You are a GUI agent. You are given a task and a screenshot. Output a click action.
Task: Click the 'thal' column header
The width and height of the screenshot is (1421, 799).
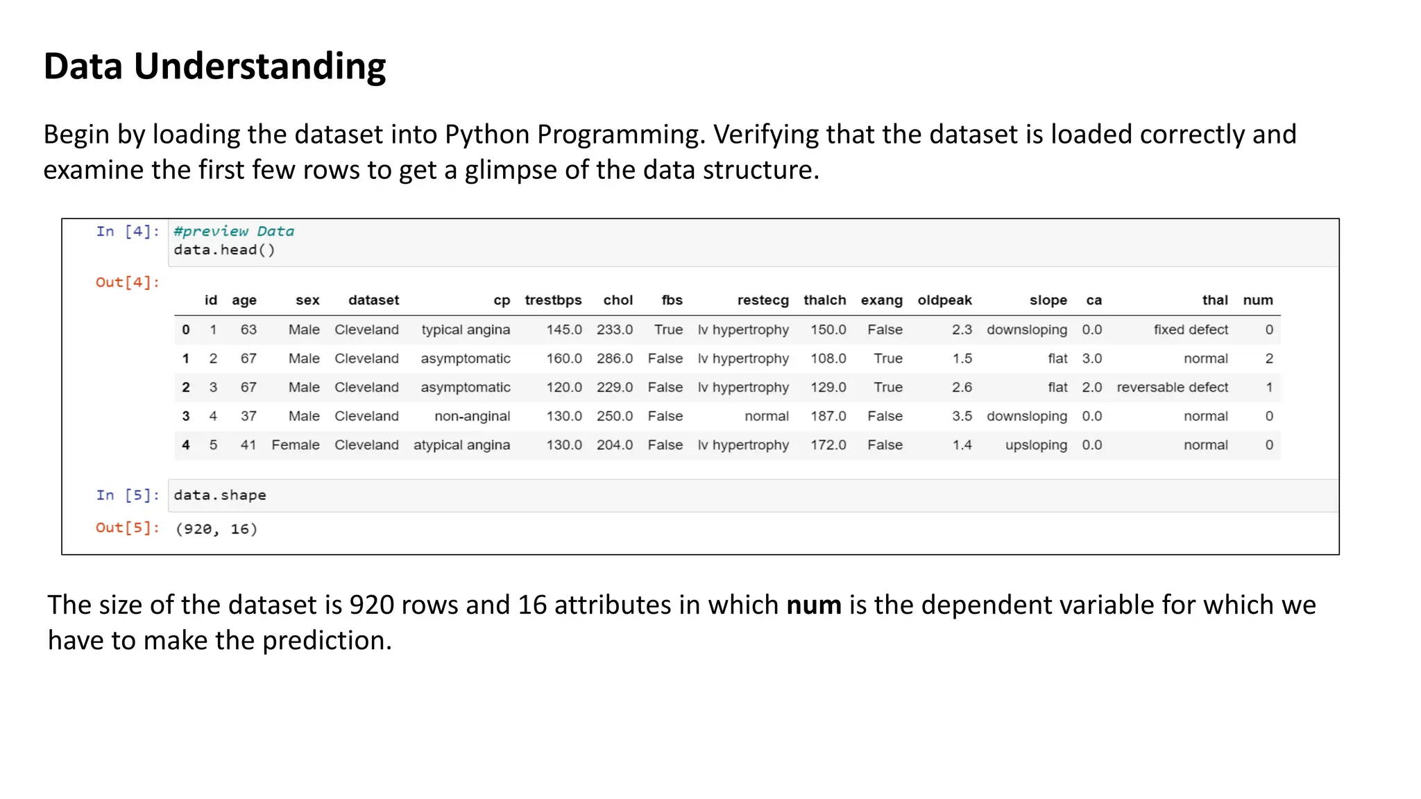point(1214,300)
